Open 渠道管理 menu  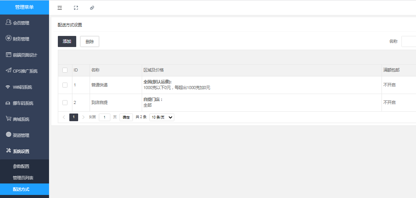[x=25, y=135]
